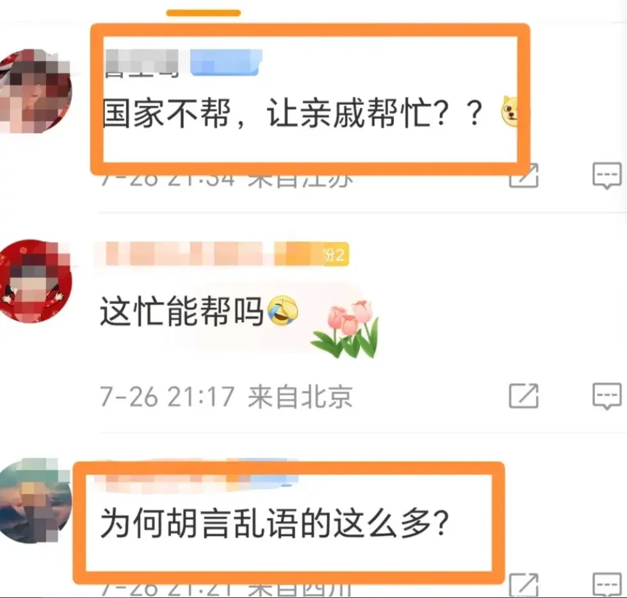Open the first commenter's pixelated avatar
Viewport: 627px width, 598px height.
(35, 91)
